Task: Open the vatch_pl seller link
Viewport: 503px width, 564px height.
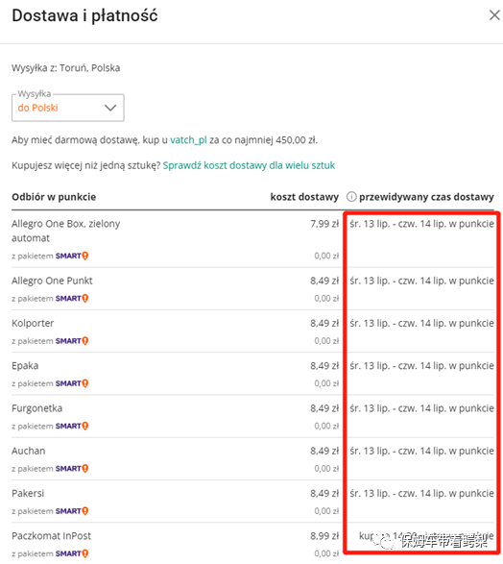Action: coord(188,140)
